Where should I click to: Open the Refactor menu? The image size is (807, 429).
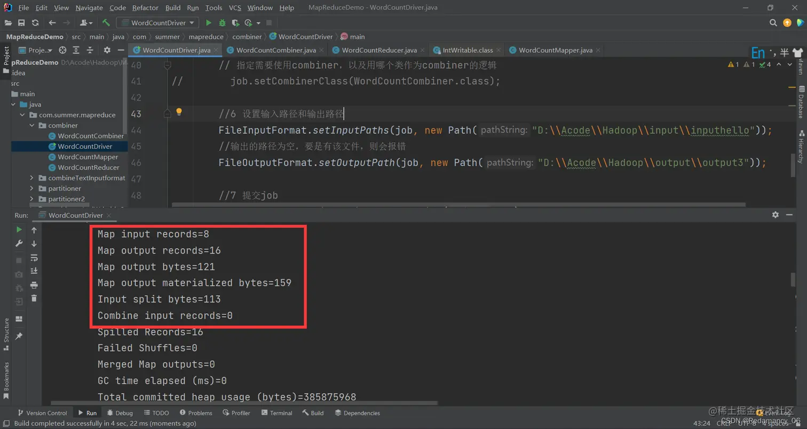145,7
